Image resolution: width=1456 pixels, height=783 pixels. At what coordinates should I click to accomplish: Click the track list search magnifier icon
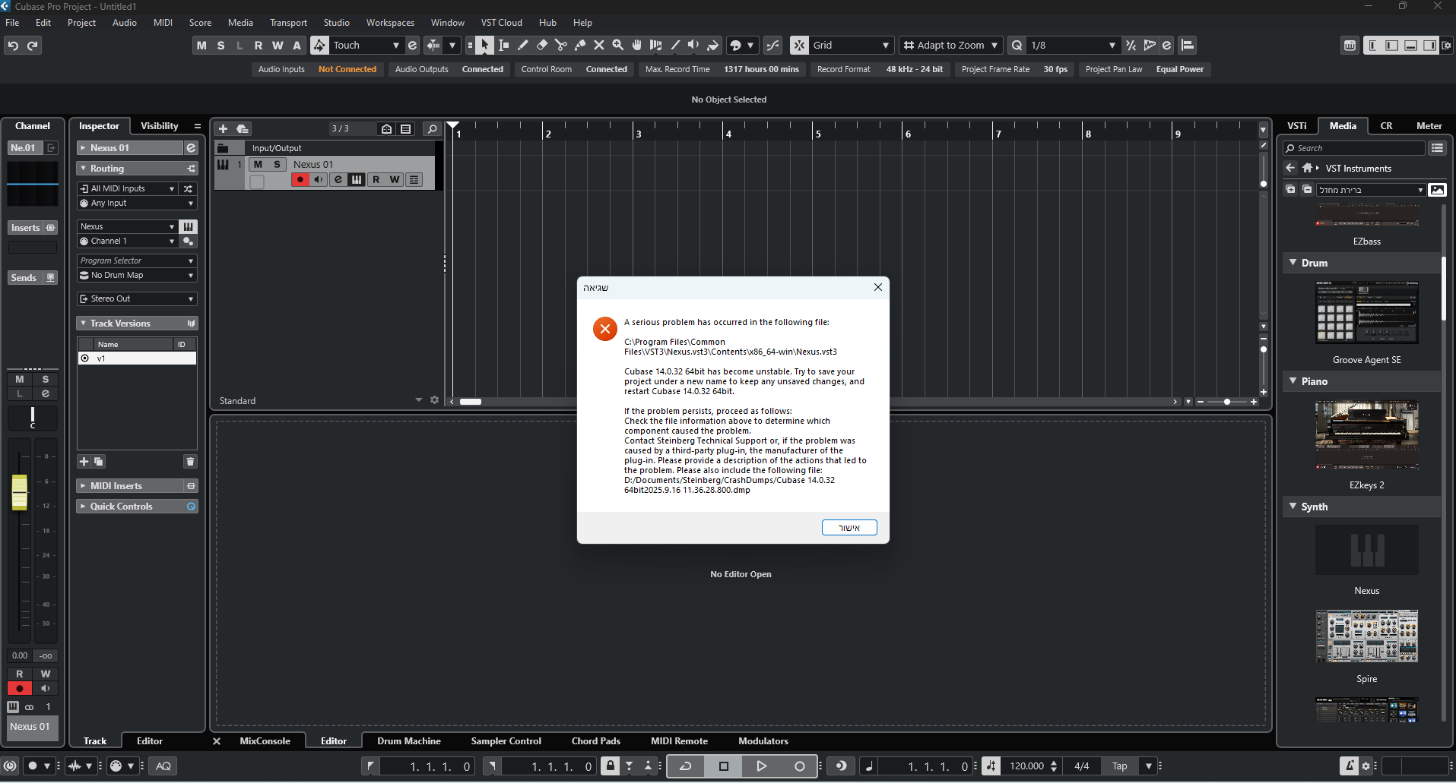pos(432,129)
